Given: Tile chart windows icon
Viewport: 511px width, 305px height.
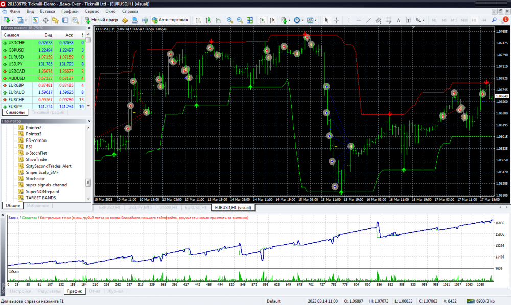Looking at the screenshot, I should [250, 20].
